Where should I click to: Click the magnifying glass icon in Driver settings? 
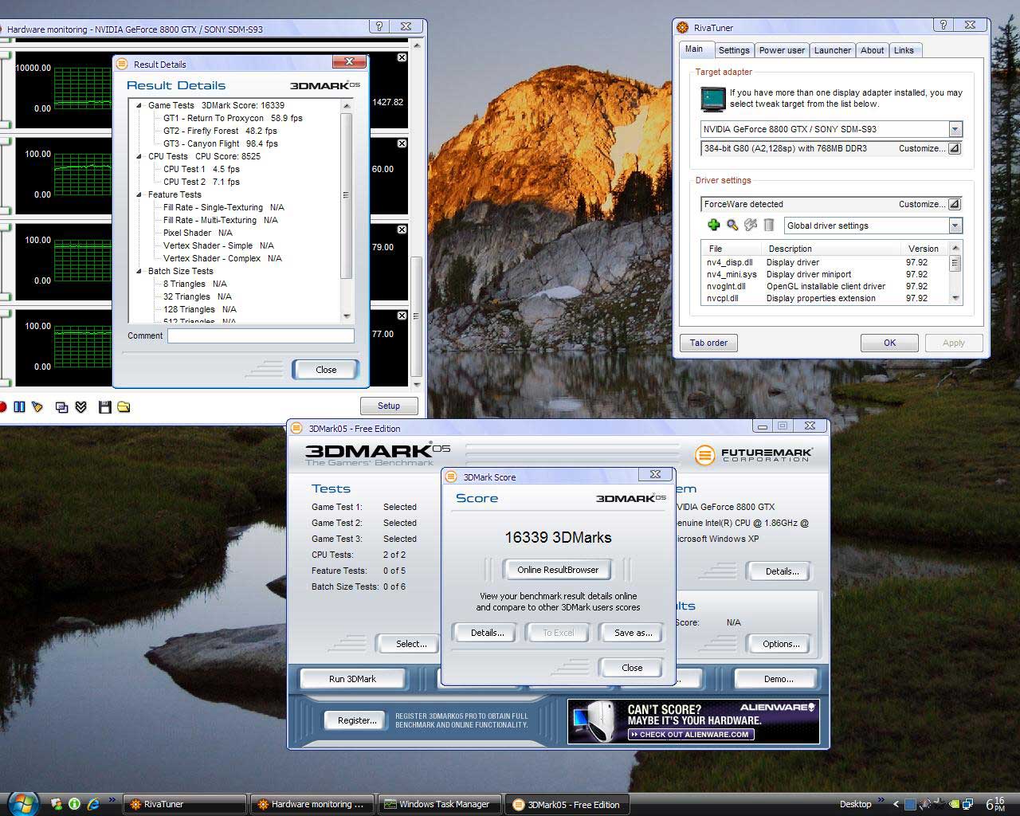[732, 226]
